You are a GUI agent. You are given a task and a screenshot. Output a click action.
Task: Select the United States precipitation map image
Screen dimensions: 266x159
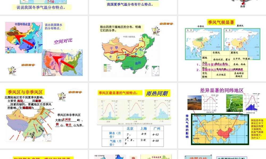click(x=62, y=63)
